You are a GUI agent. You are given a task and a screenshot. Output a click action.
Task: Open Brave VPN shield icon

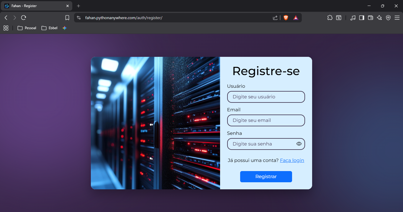(x=388, y=18)
